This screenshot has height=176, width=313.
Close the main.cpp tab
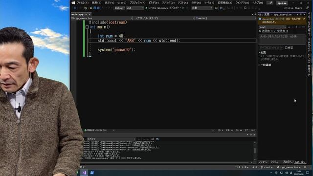(x=89, y=14)
